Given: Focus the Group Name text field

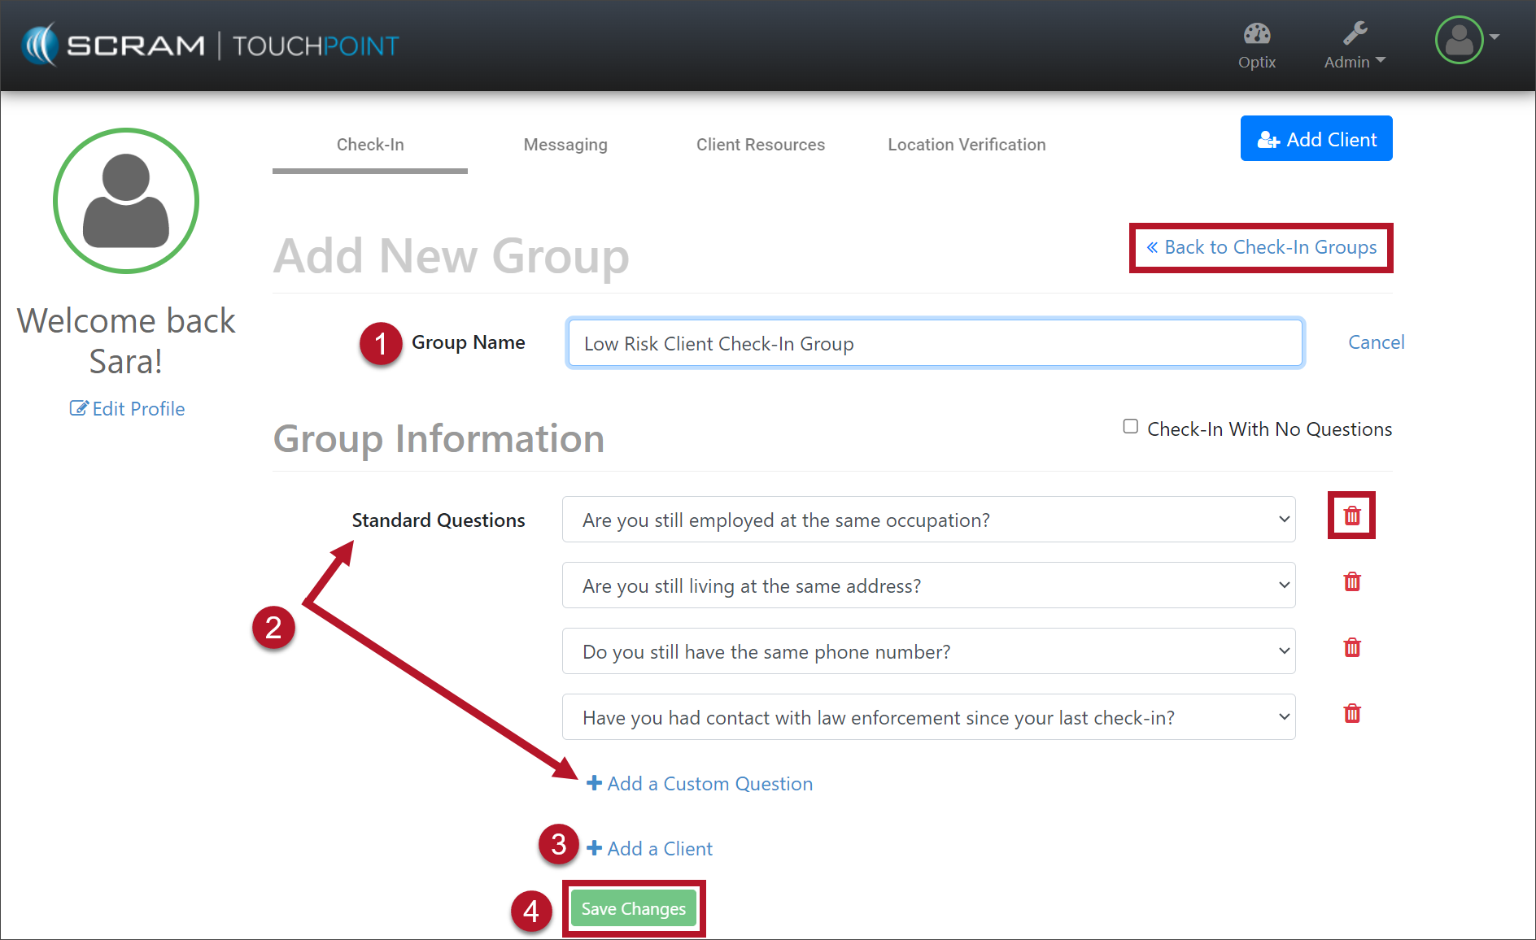Looking at the screenshot, I should pyautogui.click(x=935, y=343).
